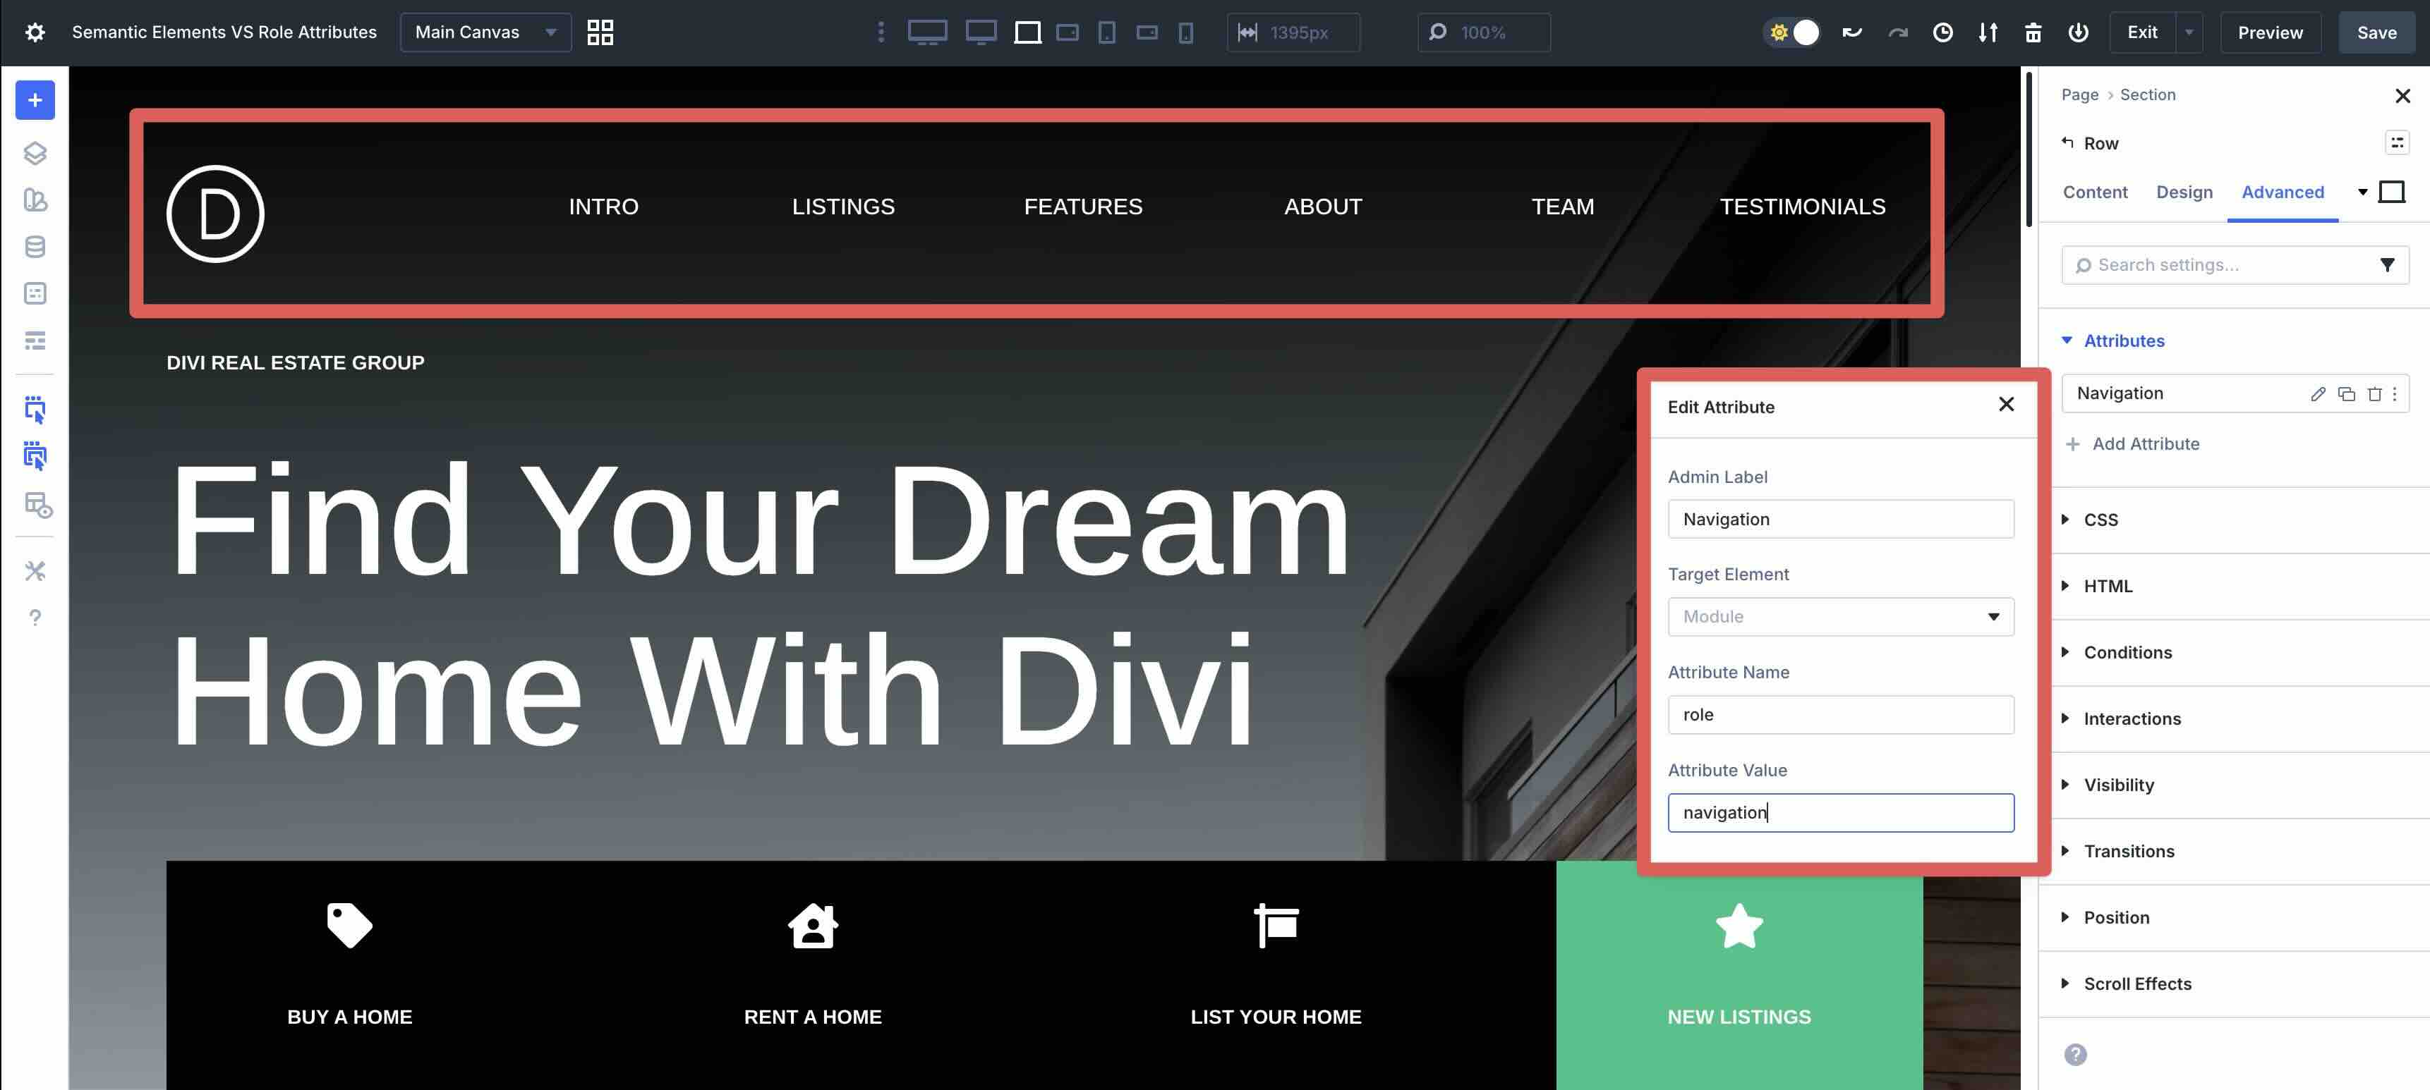Click the undo arrow in top toolbar

(x=1851, y=32)
